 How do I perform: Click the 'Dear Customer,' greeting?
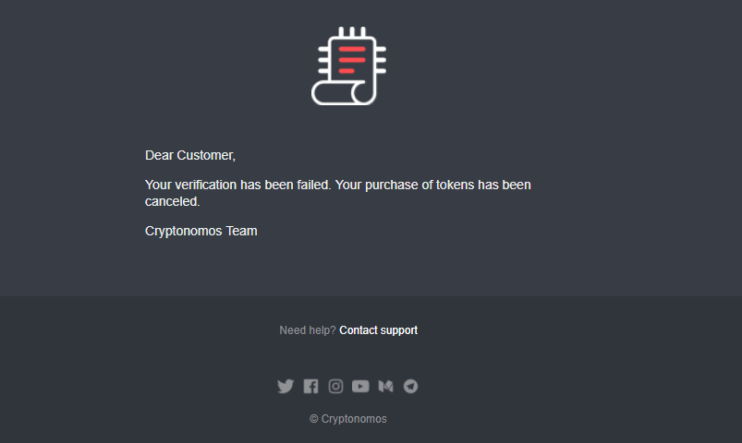190,155
